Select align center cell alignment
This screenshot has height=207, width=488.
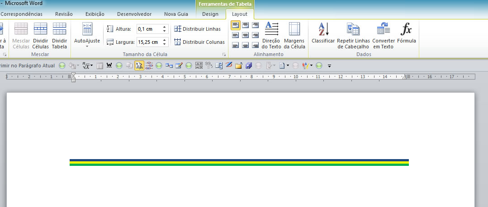click(x=246, y=35)
